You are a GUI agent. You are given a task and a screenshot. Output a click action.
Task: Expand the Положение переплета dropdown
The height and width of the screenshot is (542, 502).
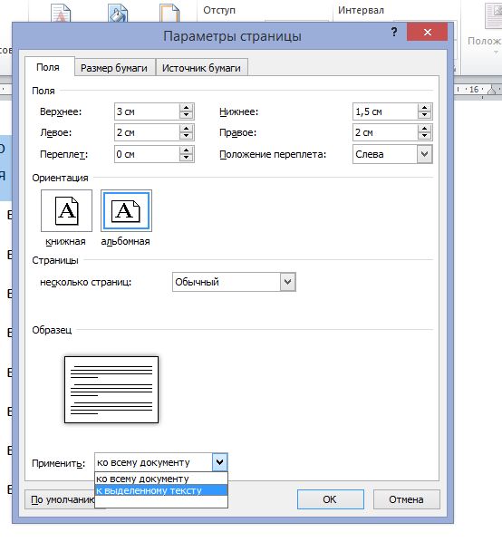(x=424, y=154)
